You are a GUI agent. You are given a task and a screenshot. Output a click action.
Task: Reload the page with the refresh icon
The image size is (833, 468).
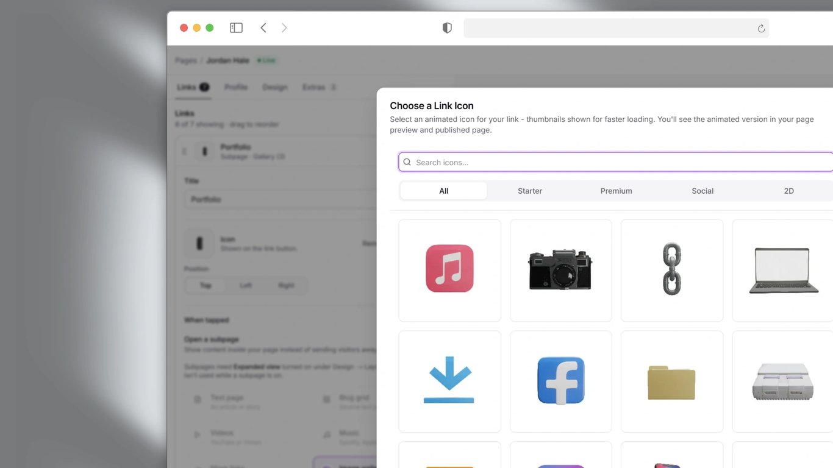(x=761, y=29)
